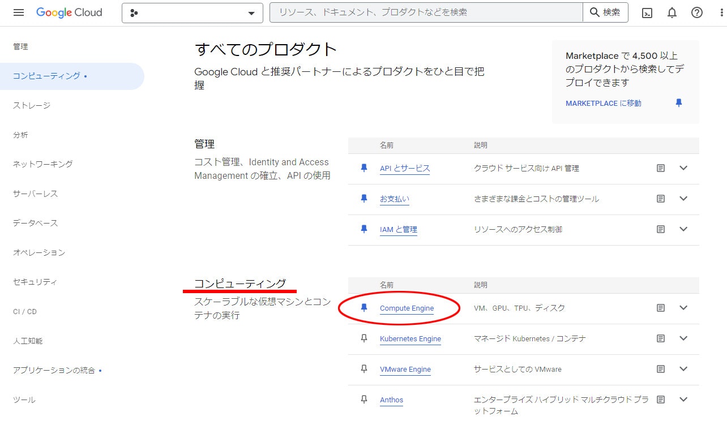This screenshot has width=727, height=425.
Task: Open the Kubernetes Engine link
Action: [x=410, y=338]
